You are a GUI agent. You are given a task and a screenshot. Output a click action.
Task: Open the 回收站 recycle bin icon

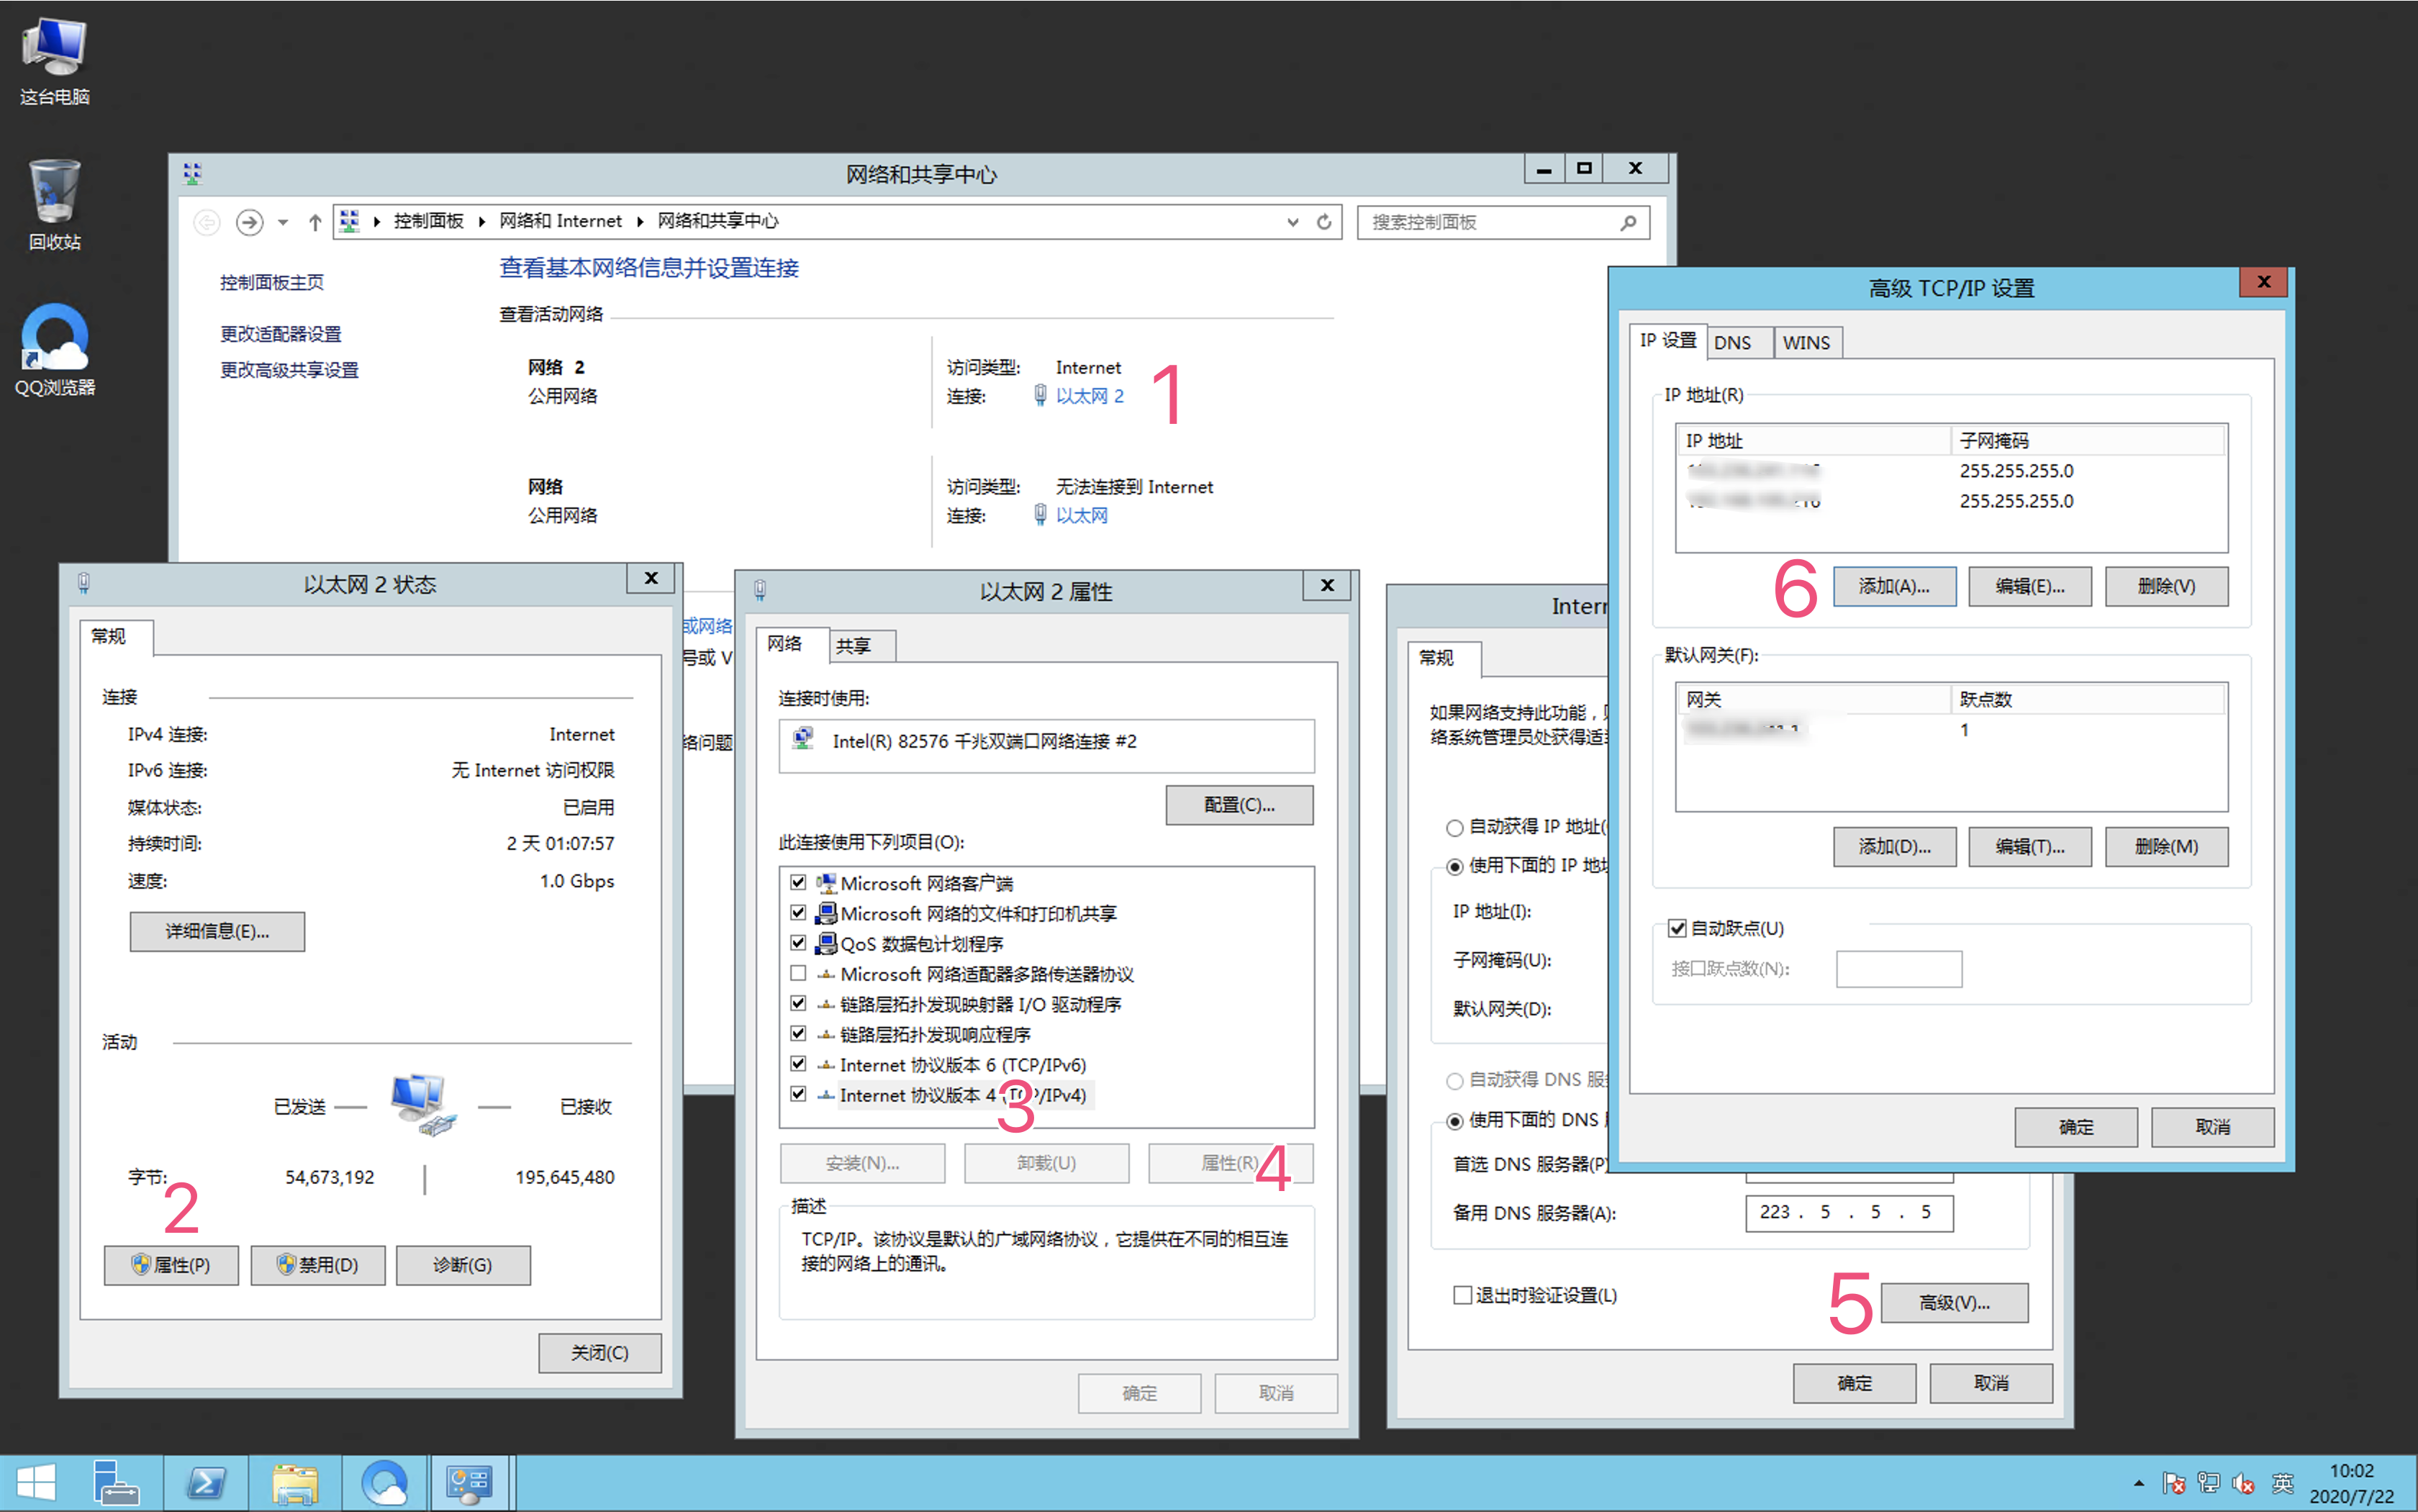[55, 205]
